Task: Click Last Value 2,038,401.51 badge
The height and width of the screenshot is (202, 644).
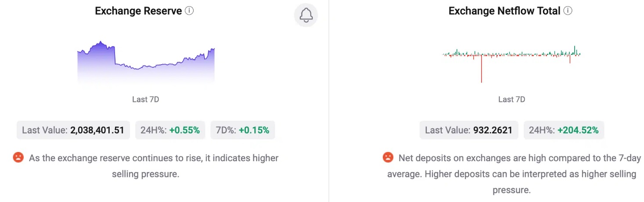Action: (73, 130)
